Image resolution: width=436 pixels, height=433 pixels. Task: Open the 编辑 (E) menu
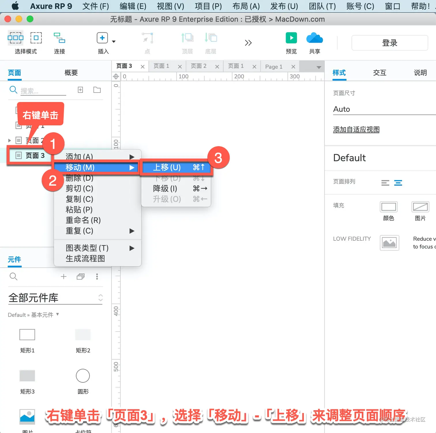point(133,6)
